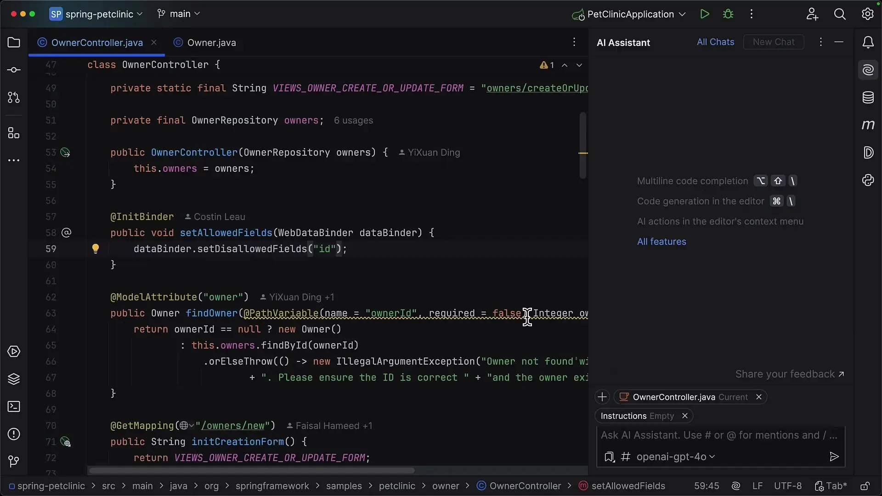Click the intention light bulb on line 59
882x496 pixels.
95,248
